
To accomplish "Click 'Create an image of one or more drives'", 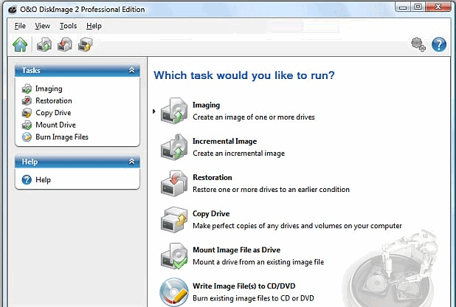I will tap(254, 117).
